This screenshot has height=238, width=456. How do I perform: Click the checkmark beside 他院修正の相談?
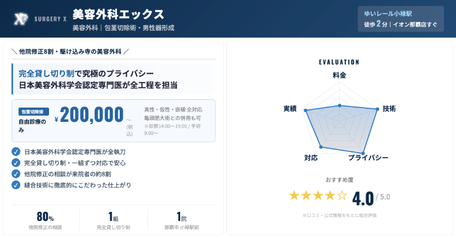(x=15, y=174)
